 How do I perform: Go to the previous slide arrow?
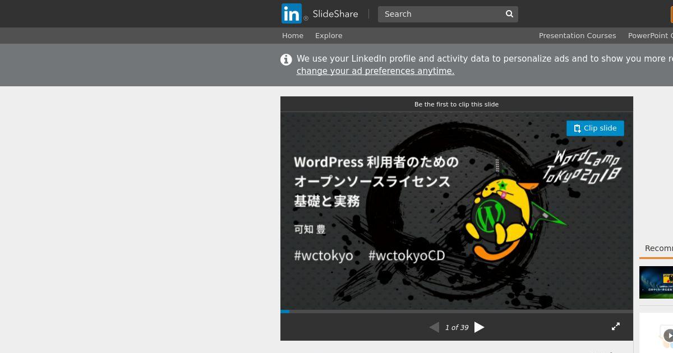point(434,327)
